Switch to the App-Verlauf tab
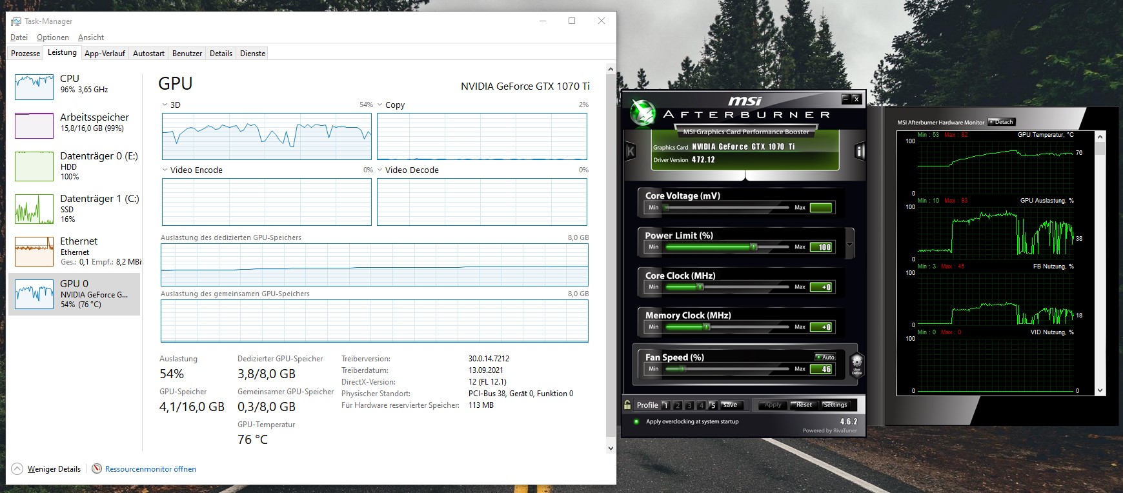Viewport: 1123px width, 493px height. 105,54
